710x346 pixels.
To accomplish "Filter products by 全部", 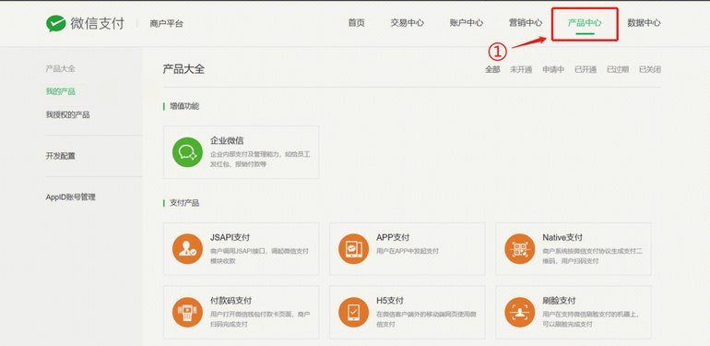I will click(x=492, y=70).
